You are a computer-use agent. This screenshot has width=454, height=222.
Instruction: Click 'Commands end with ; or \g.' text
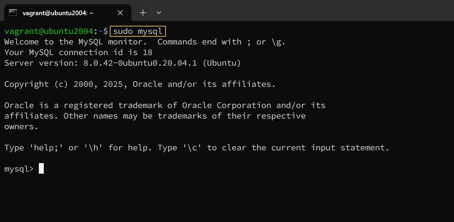click(221, 42)
